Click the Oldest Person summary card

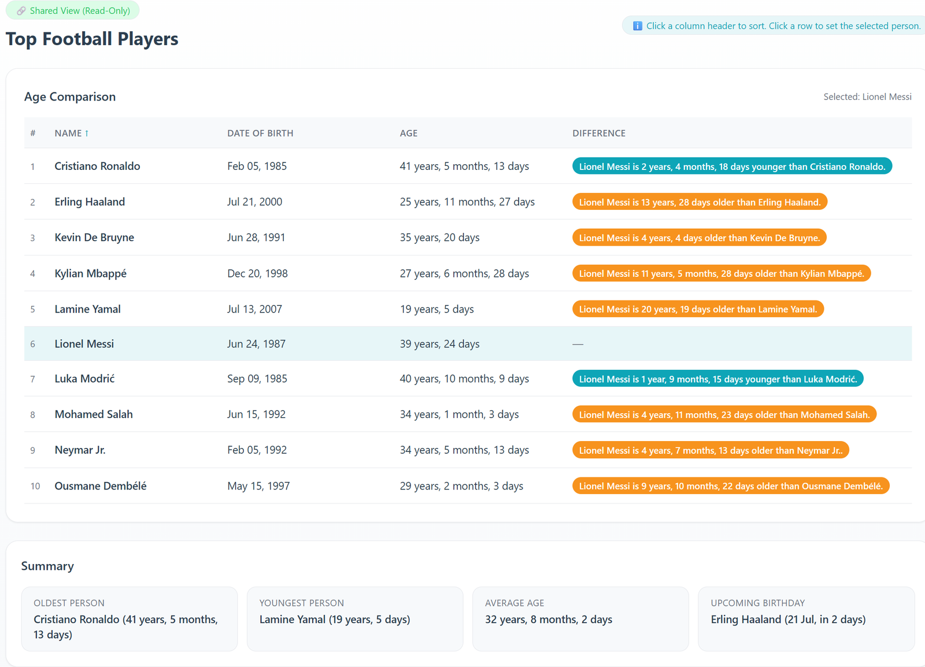coord(129,619)
